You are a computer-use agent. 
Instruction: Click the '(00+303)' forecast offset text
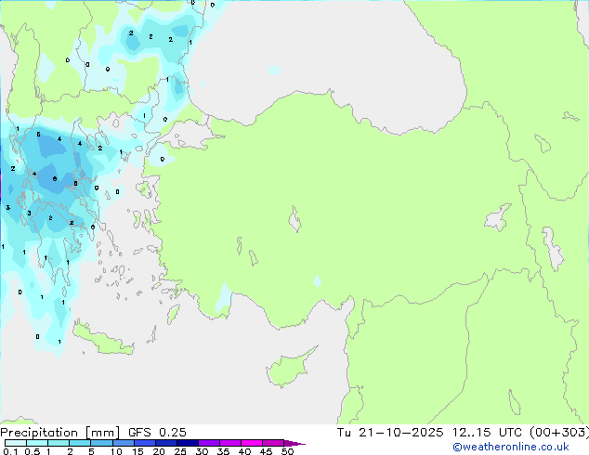(x=559, y=433)
